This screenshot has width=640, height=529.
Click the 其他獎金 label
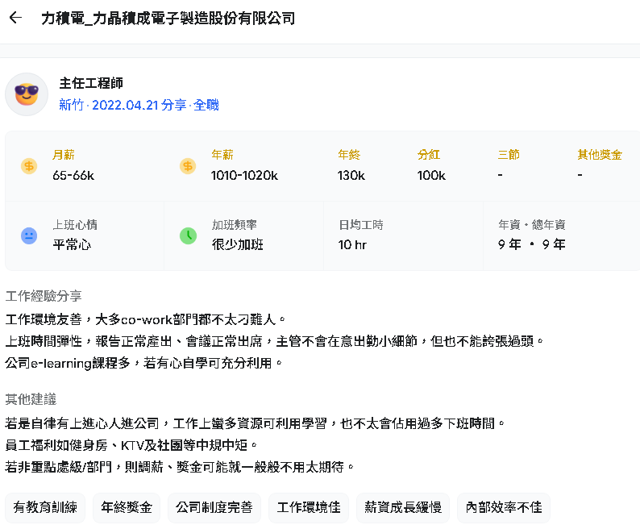[x=600, y=155]
